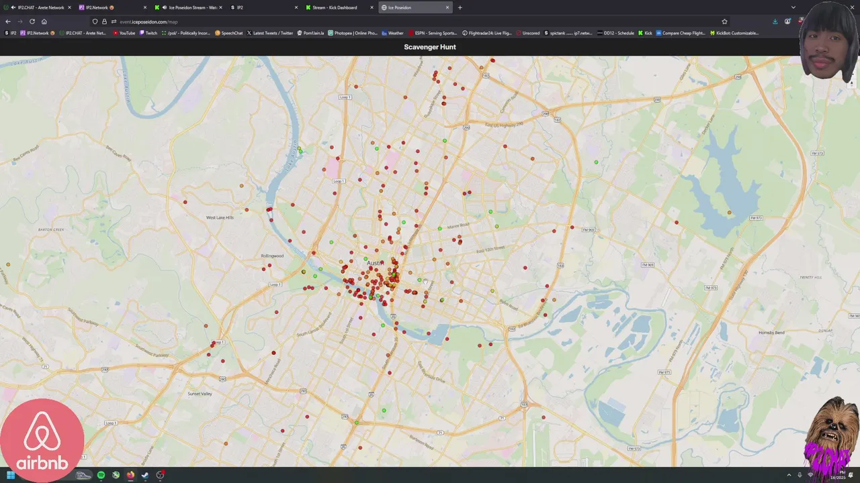Open a new tab with the plus button
The image size is (860, 483).
[x=460, y=7]
